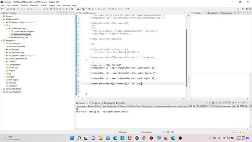This screenshot has width=252, height=142.
Task: Click Link with Editor icon in Project Explorer
Action: tap(61, 13)
